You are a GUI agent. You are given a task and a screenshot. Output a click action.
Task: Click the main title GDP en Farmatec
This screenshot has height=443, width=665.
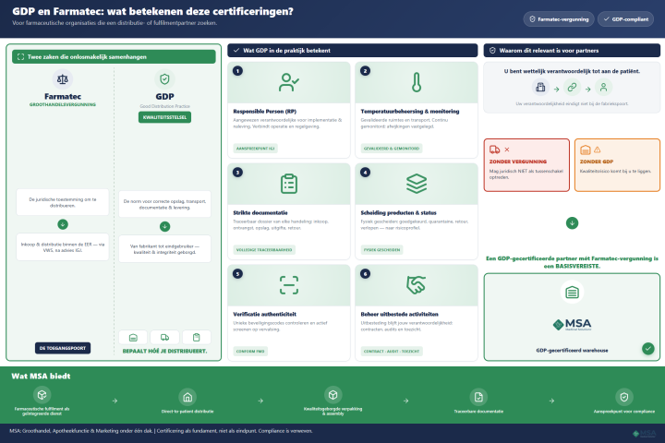coord(152,11)
